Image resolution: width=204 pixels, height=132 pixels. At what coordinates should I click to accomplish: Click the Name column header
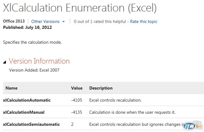pos(11,88)
